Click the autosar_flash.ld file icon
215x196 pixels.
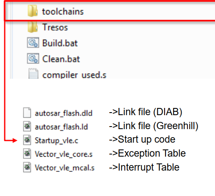(x=27, y=126)
